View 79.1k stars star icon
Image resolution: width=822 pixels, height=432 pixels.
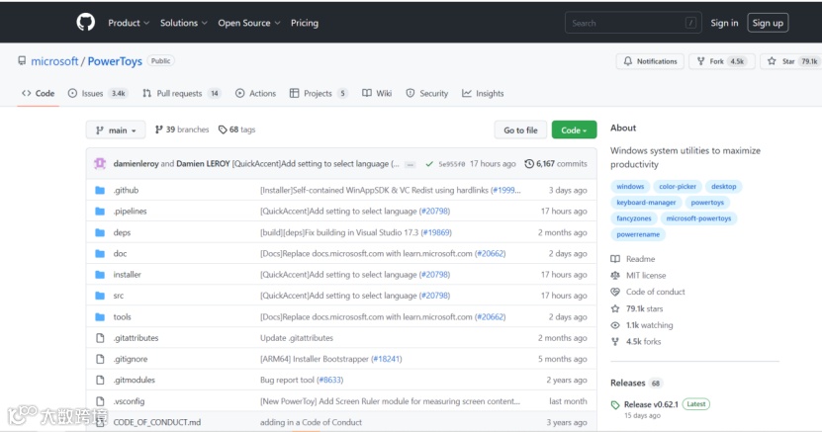(615, 308)
